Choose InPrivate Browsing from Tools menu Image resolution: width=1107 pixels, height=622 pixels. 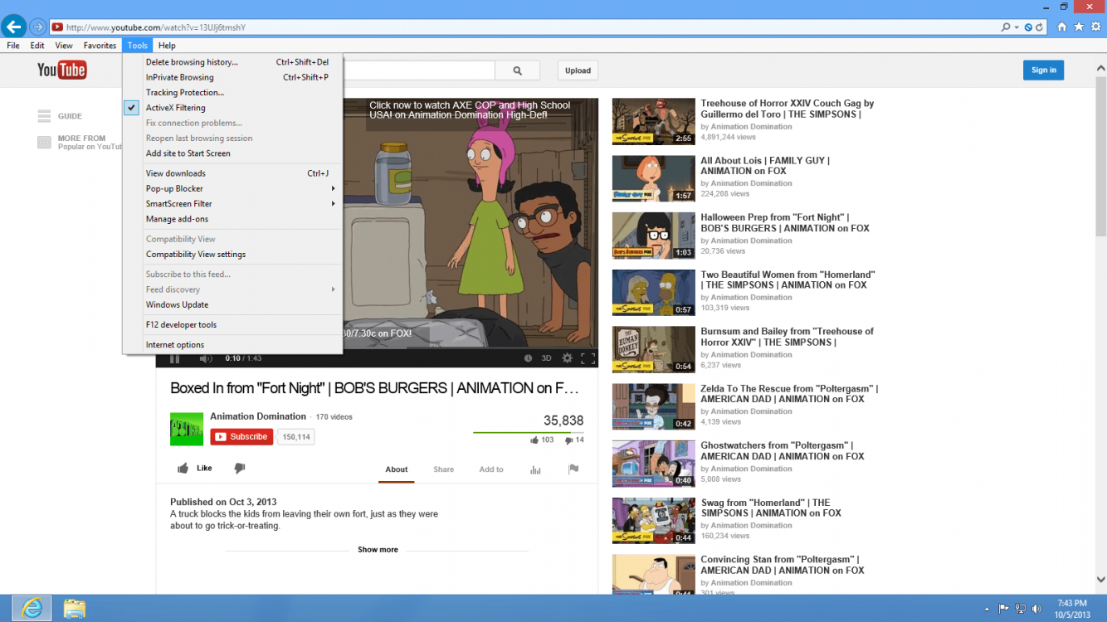[232, 77]
